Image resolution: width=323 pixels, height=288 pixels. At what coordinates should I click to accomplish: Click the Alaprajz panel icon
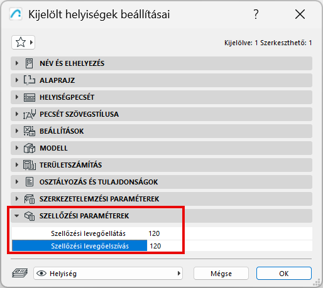29,80
